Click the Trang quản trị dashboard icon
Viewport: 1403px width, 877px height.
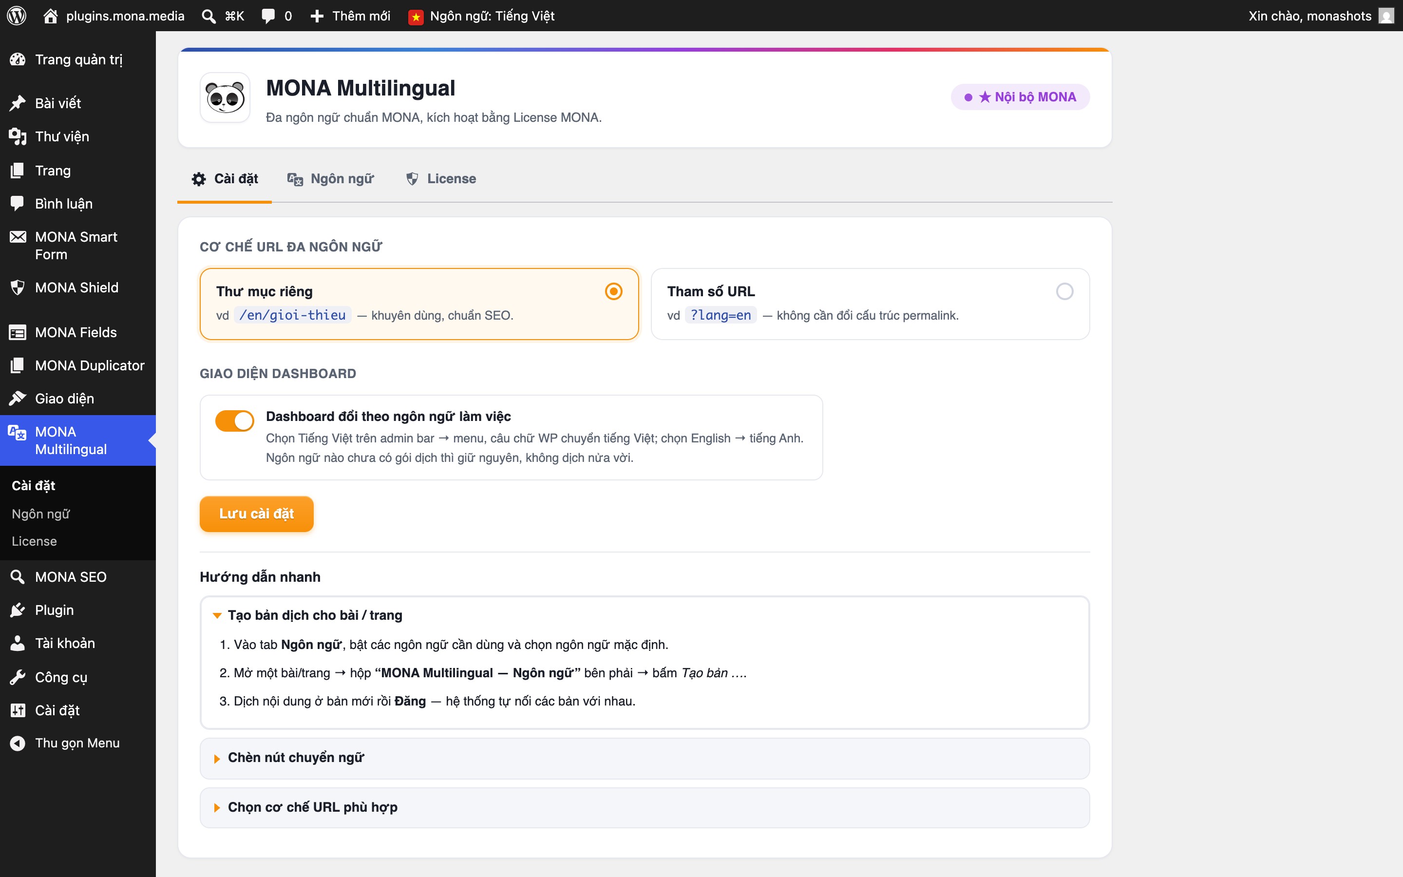click(18, 59)
